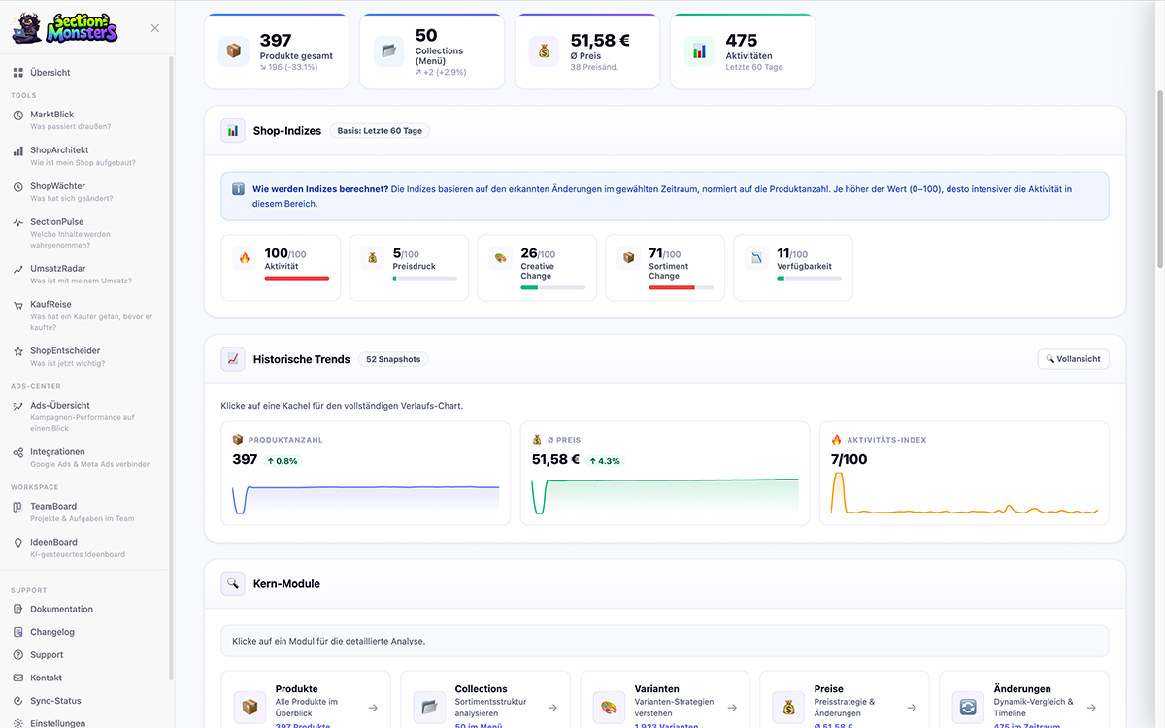Open the Varianten Kern-Modul card
The height and width of the screenshot is (728, 1165).
point(665,700)
